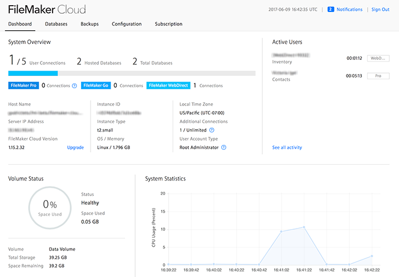This screenshot has height=277, width=399.
Task: Click the help icon beside FileMaker Pro connections
Action: (75, 85)
